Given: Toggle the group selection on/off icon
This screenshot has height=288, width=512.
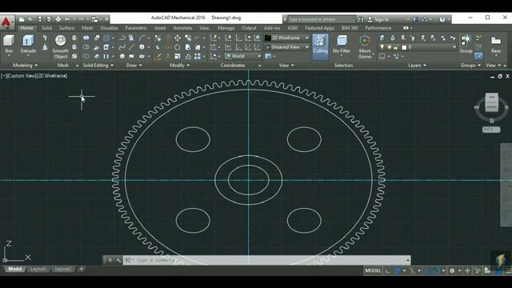Looking at the screenshot, I should [x=478, y=56].
